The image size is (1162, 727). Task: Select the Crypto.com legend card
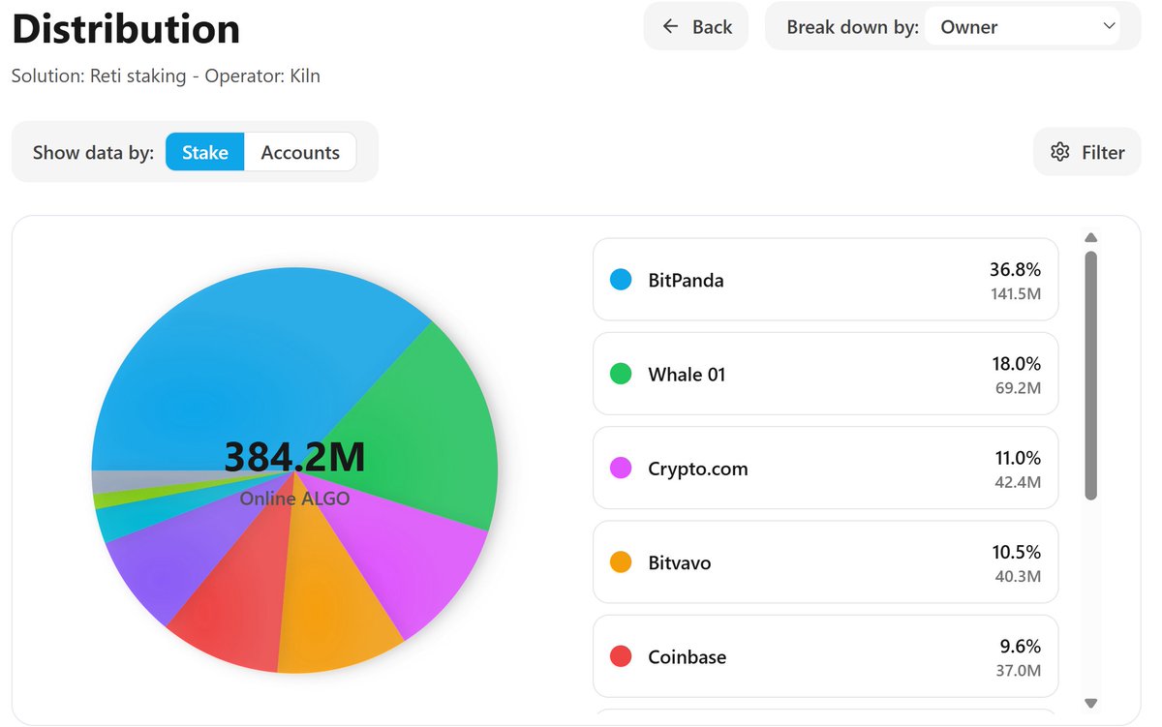pyautogui.click(x=825, y=469)
